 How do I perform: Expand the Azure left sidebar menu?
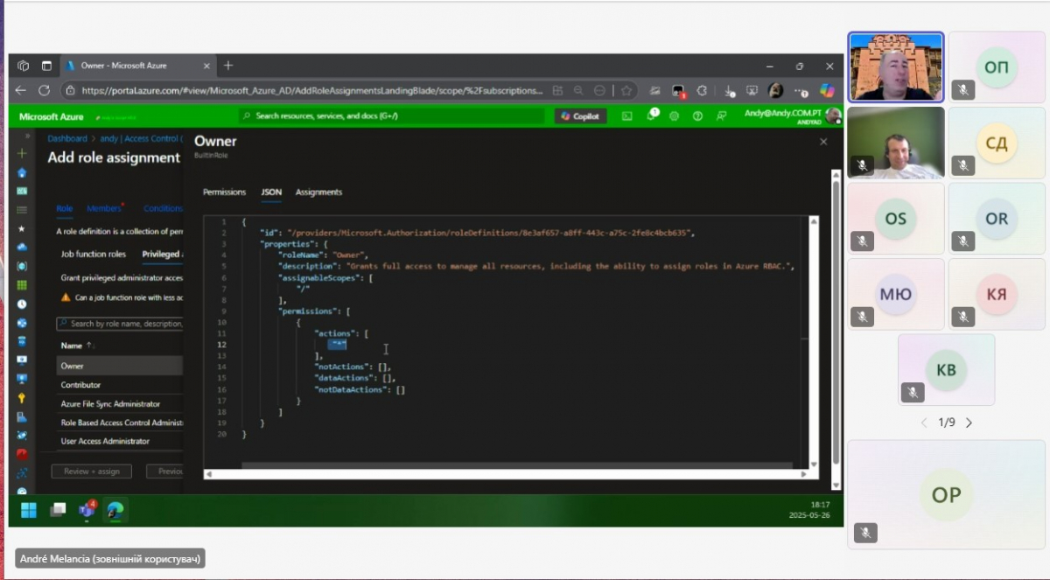[x=27, y=137]
